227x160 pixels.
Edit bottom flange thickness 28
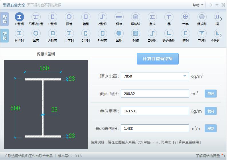[x=72, y=136]
